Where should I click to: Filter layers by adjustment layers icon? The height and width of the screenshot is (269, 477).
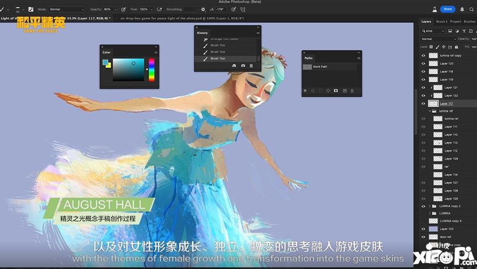pos(457,31)
